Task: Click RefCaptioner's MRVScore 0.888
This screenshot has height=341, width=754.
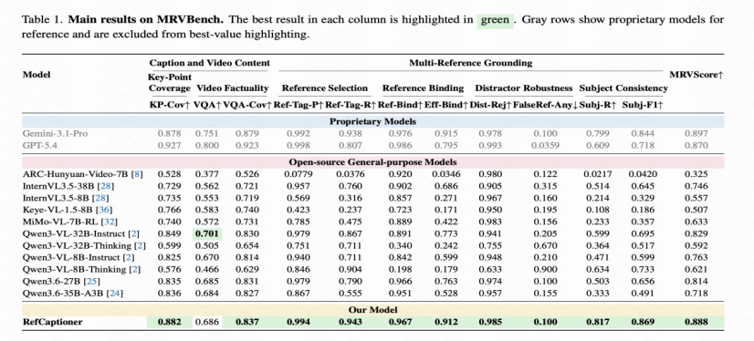Action: tap(696, 322)
